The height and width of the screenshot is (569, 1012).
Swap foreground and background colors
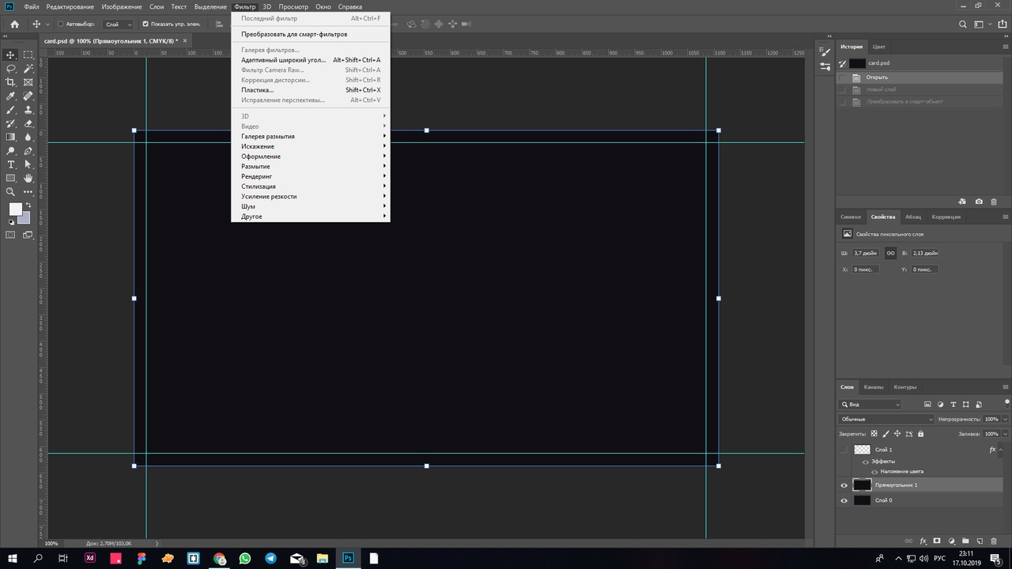(x=28, y=205)
